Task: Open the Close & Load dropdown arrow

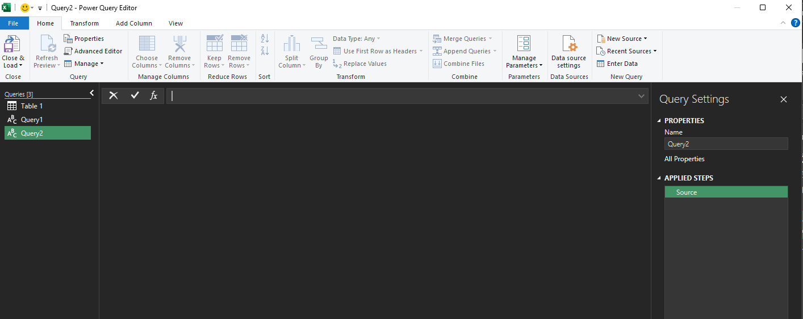Action: pos(21,65)
